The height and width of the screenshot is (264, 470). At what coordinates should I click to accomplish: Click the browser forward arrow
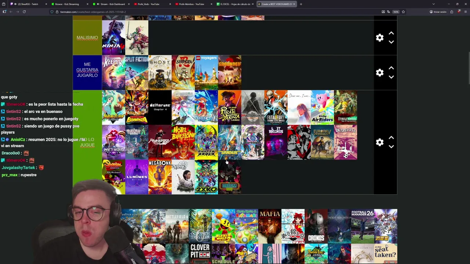pos(17,12)
